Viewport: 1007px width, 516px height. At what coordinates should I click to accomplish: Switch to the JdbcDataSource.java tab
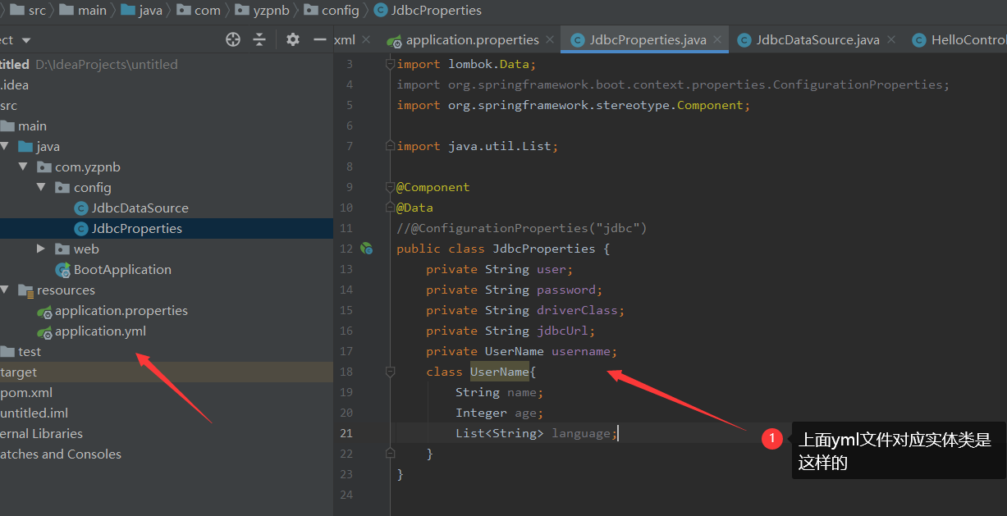pos(817,39)
